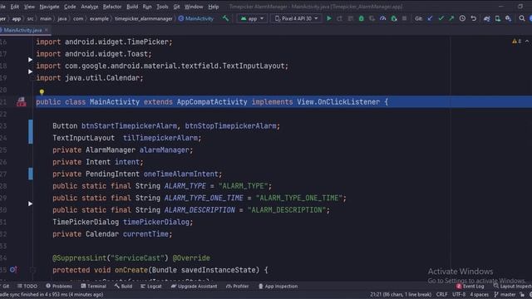Click the Git push arrow icon

[x=451, y=18]
